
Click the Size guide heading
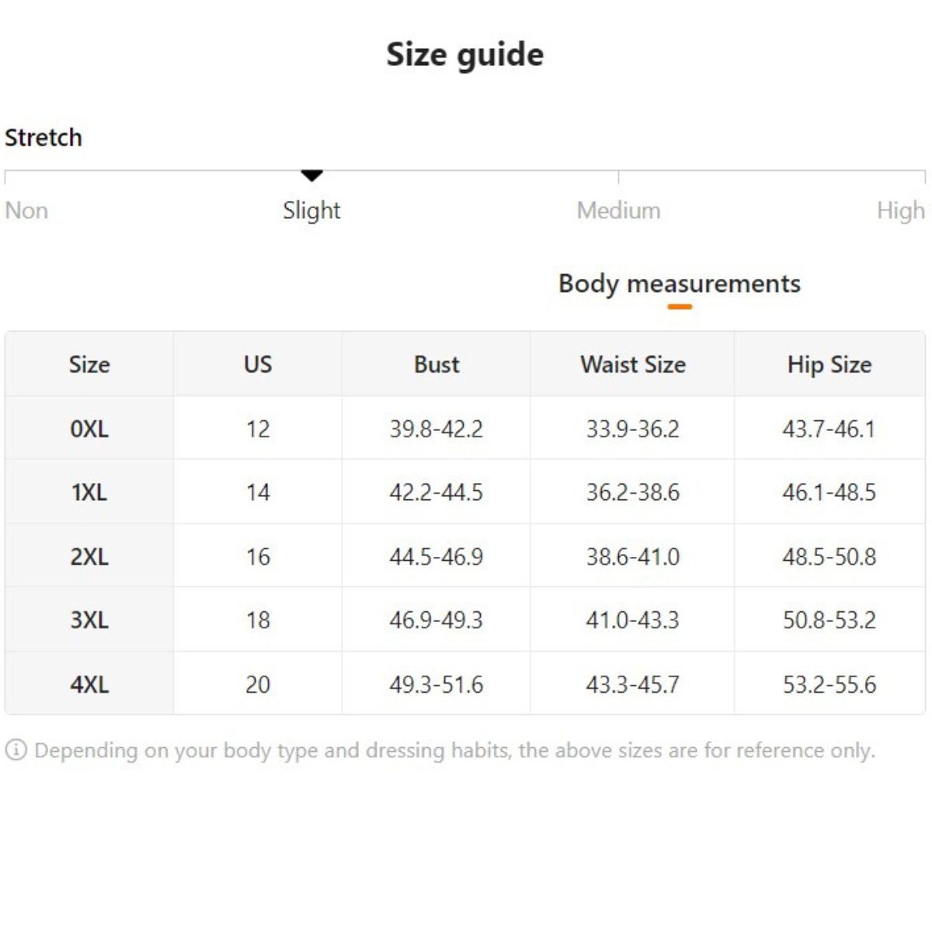click(x=465, y=55)
